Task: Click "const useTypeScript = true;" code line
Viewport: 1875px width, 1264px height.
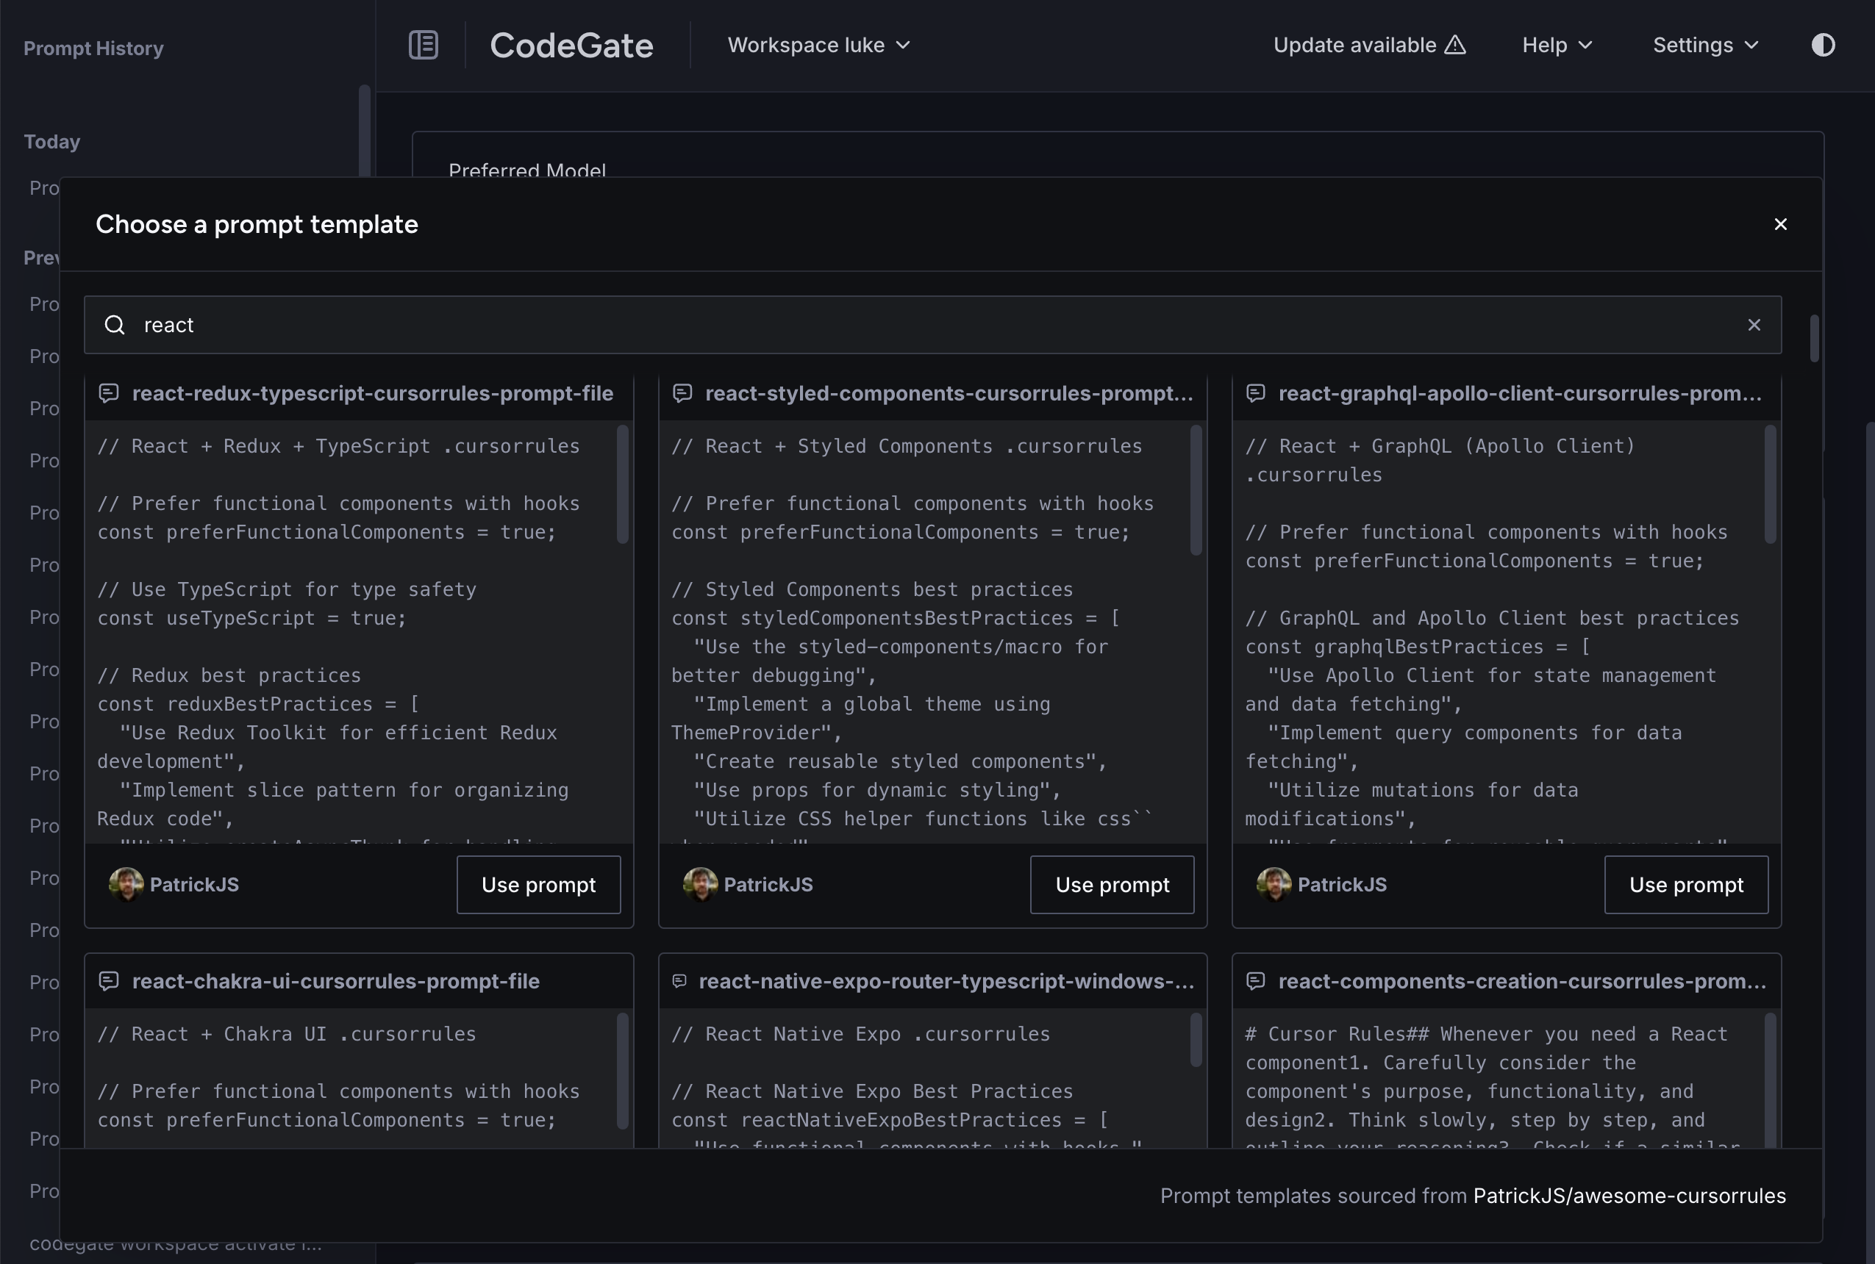Action: tap(251, 618)
